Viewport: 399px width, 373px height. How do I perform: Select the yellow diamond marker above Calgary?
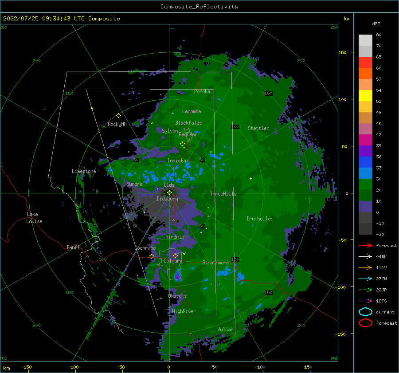(x=175, y=255)
